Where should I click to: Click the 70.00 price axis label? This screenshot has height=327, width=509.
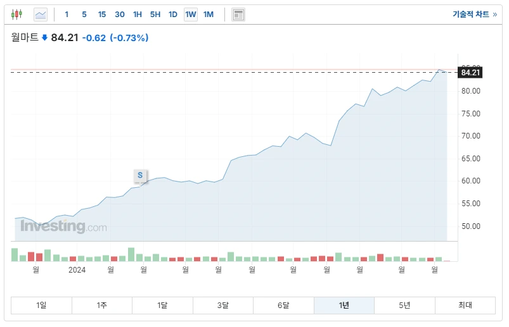pyautogui.click(x=471, y=136)
